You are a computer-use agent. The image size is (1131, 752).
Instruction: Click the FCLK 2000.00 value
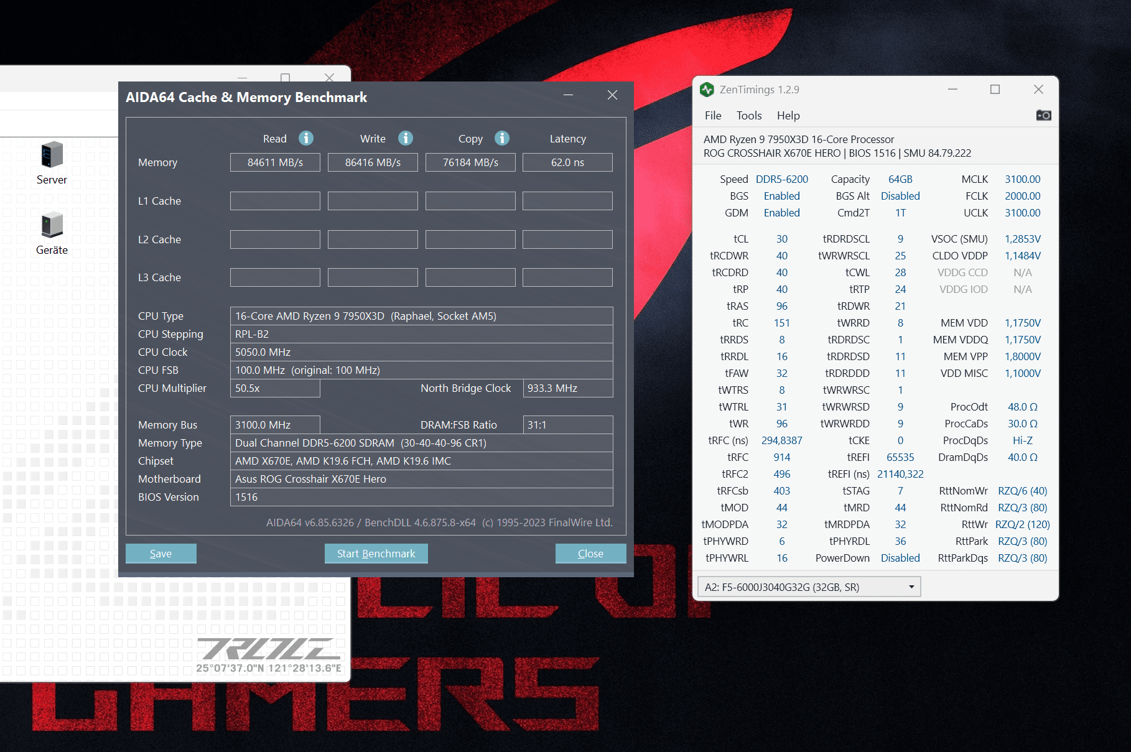(x=1023, y=196)
